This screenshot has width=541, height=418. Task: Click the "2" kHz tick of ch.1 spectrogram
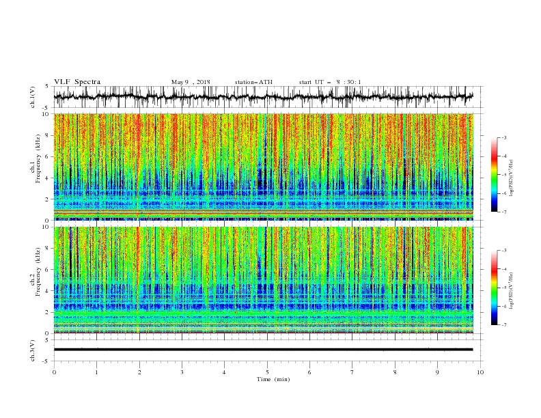48,199
